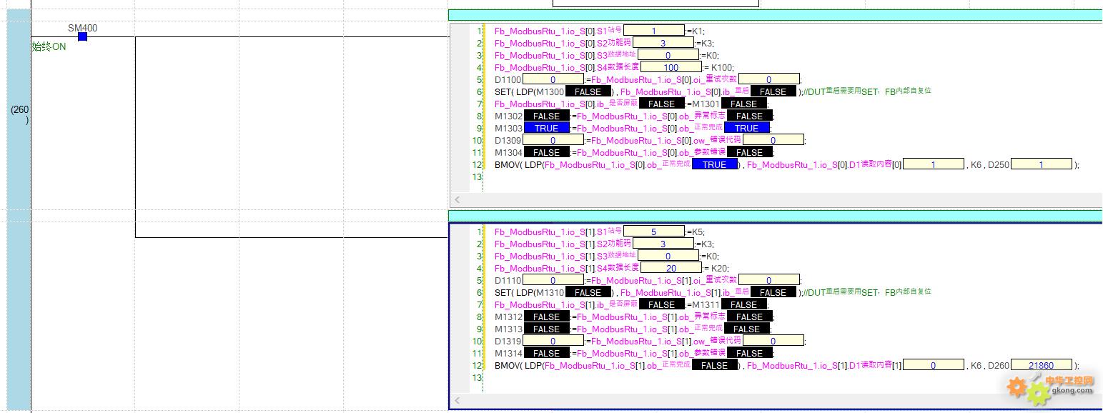Viewport: 1103px width, 413px height.
Task: Click the D1319 error code value field
Action: click(553, 341)
